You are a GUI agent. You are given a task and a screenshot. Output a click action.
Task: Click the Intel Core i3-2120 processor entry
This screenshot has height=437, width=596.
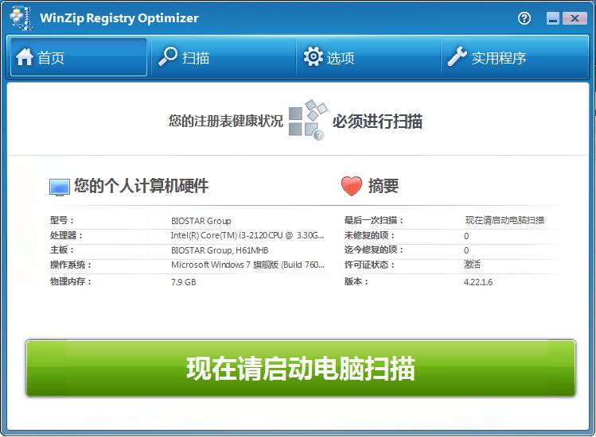(247, 235)
